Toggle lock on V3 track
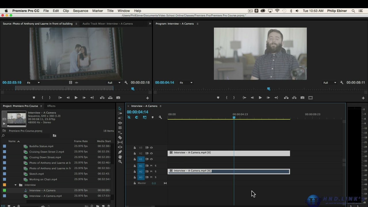 coord(135,148)
